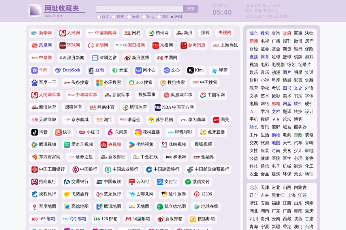Click the 高德地图 paper plane icon
Image resolution: width=346 pixels, height=230 pixels.
pyautogui.click(x=67, y=207)
